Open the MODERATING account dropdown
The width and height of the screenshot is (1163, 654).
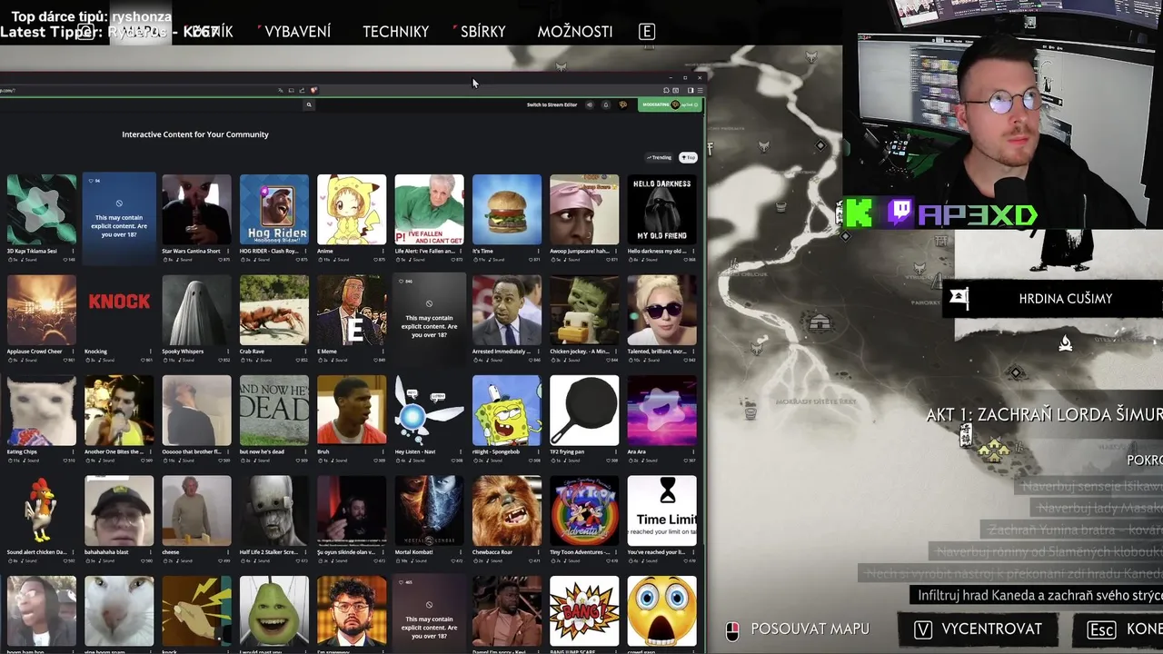(x=671, y=104)
